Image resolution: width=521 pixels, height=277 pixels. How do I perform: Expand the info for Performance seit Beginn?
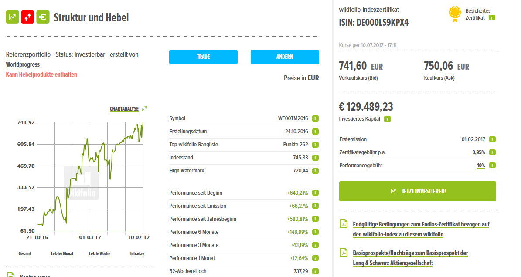pyautogui.click(x=314, y=193)
